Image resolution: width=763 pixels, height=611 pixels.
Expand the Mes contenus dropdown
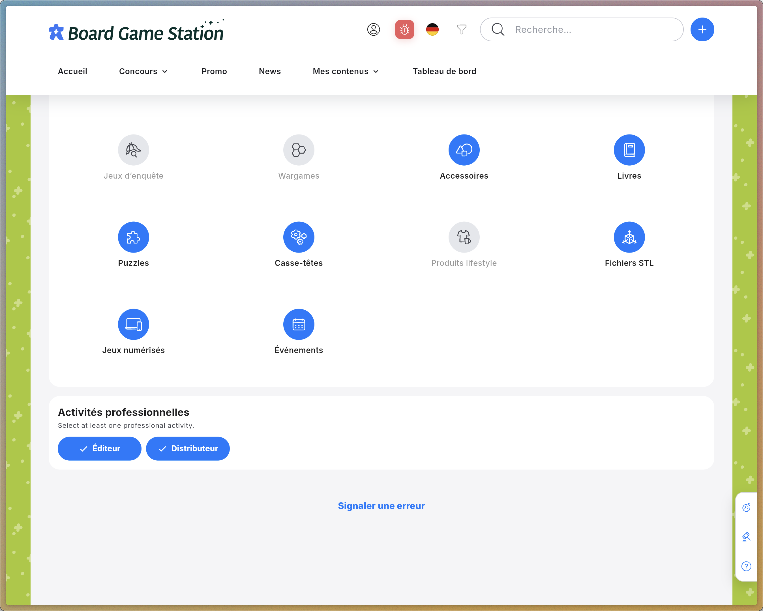[x=346, y=71]
